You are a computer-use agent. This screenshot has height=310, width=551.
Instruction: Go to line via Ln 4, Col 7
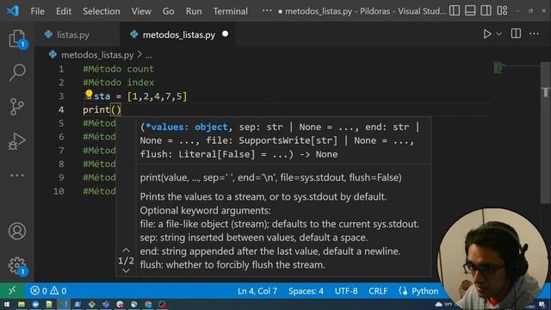257,291
